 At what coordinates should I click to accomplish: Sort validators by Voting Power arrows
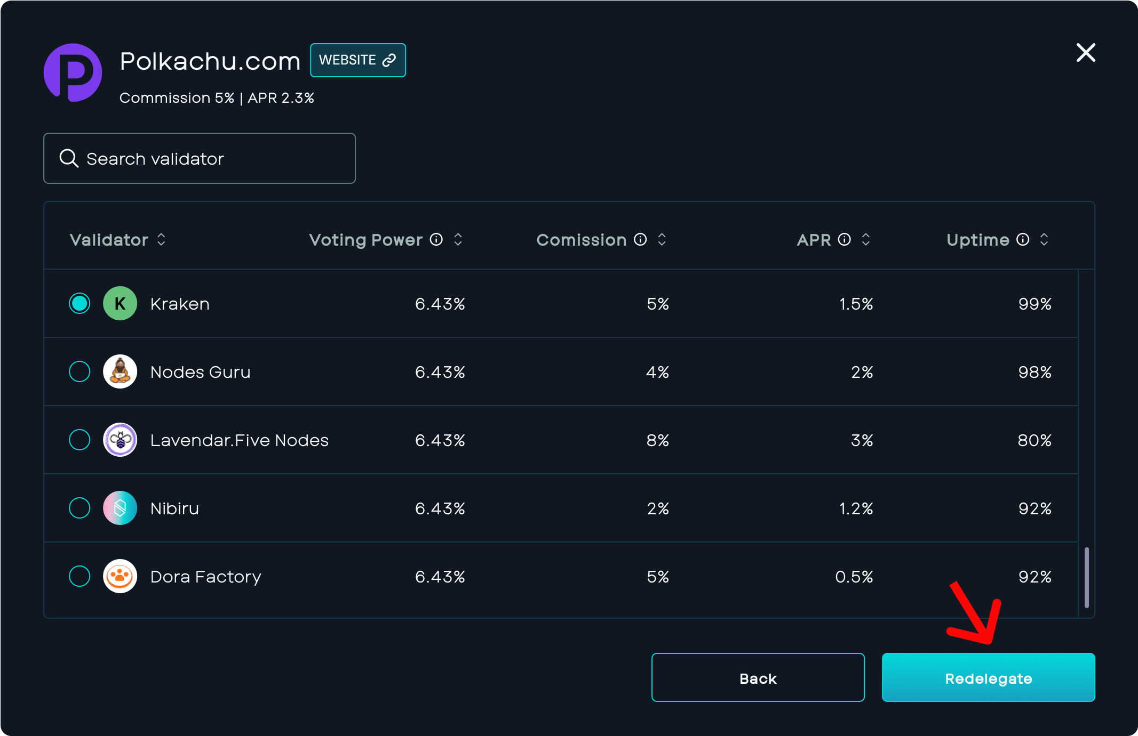[x=458, y=240]
